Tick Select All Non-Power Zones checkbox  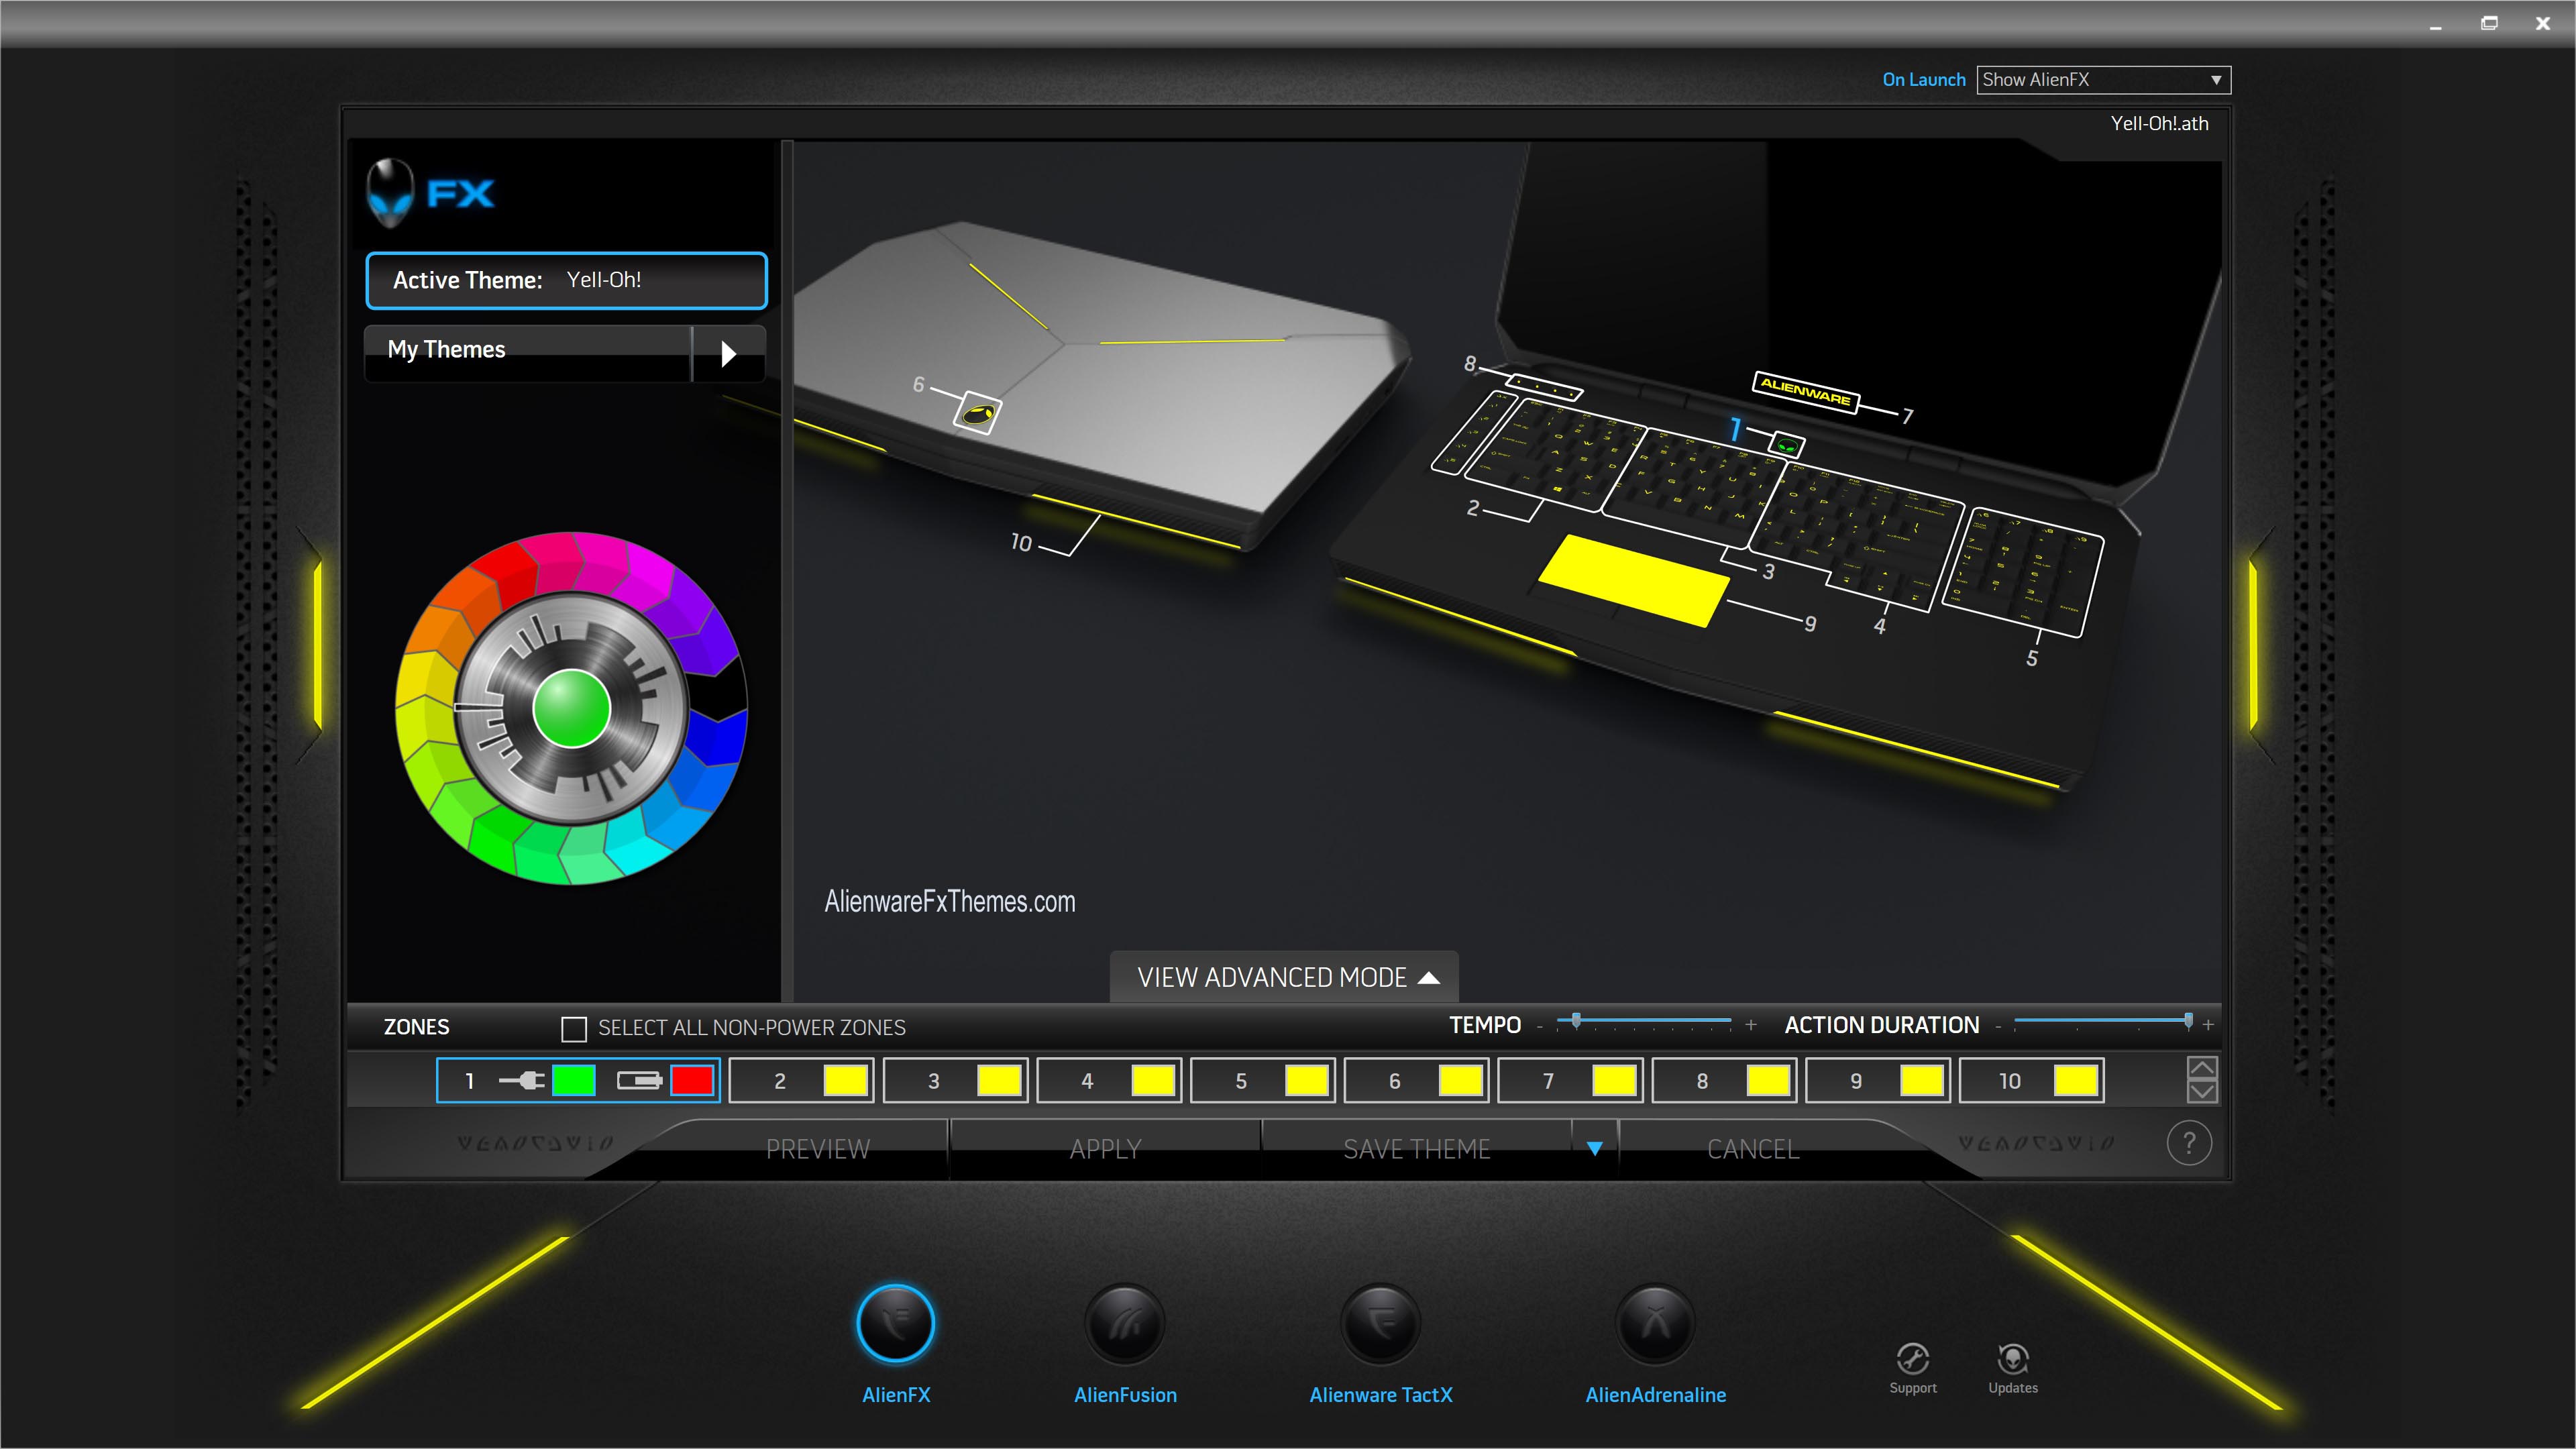point(574,1028)
